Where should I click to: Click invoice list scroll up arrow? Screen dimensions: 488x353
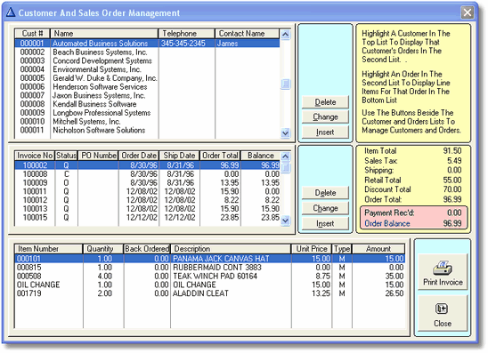point(285,156)
